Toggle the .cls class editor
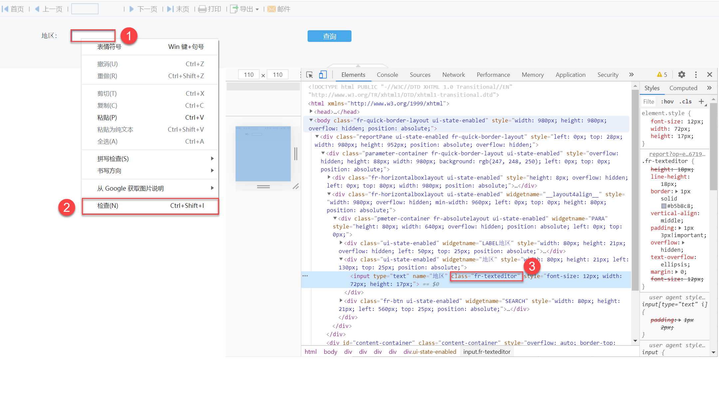This screenshot has width=719, height=409. point(685,101)
